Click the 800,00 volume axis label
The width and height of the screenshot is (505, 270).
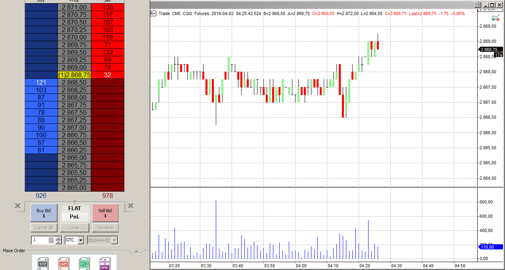pyautogui.click(x=487, y=202)
